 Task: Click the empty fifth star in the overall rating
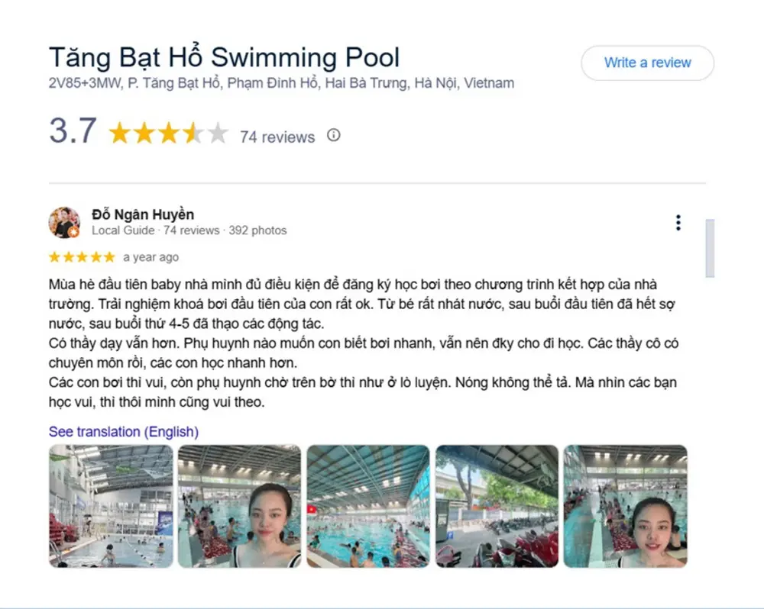(217, 133)
